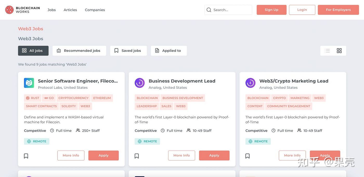Click the Login button
The height and width of the screenshot is (177, 364).
(302, 10)
